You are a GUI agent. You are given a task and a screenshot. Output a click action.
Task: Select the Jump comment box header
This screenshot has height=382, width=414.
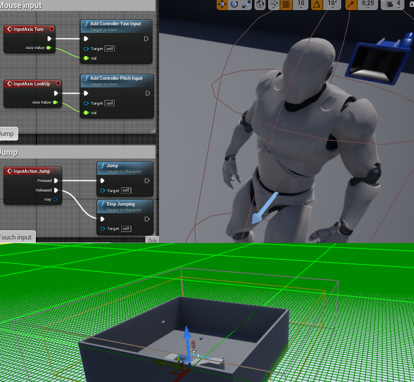pos(78,153)
